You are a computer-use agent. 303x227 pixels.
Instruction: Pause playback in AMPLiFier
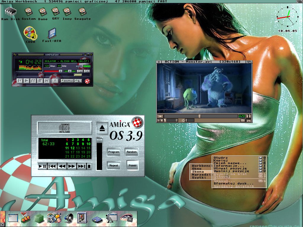point(33,81)
